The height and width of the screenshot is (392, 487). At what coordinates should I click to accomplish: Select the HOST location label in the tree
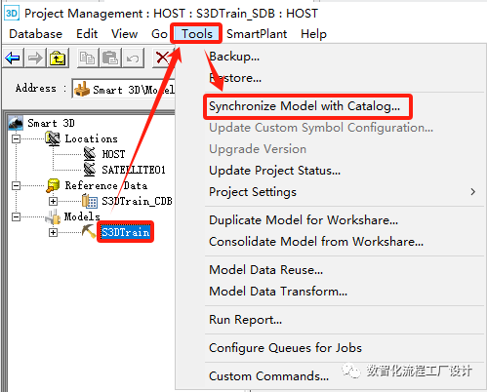tap(113, 154)
